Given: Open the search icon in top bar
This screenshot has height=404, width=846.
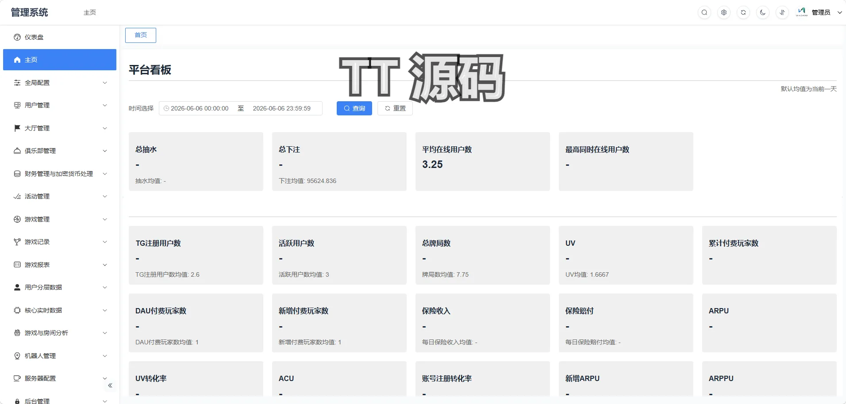Looking at the screenshot, I should pyautogui.click(x=704, y=12).
